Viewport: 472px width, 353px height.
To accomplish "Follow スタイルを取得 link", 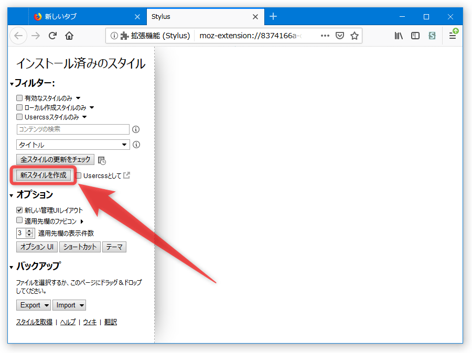I will 34,322.
